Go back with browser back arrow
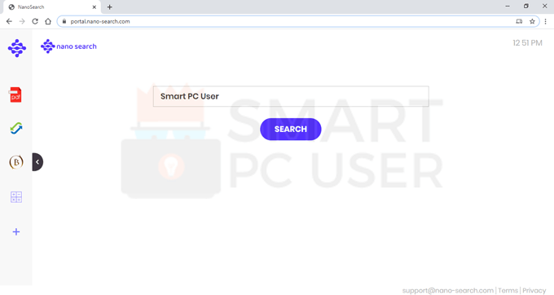The image size is (554, 295). (x=9, y=21)
